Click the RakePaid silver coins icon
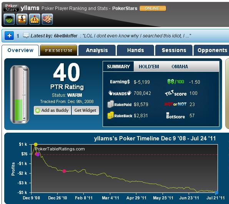Screen dimensions: 229x204 [x=111, y=104]
